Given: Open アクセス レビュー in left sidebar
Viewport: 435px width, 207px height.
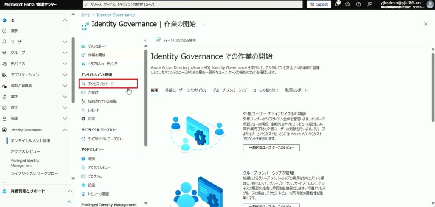Looking at the screenshot, I should [x=25, y=151].
